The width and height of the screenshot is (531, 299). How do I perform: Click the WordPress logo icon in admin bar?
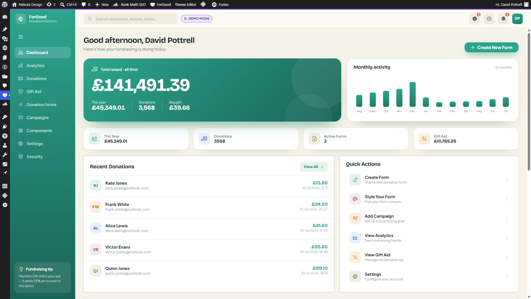[5, 4]
